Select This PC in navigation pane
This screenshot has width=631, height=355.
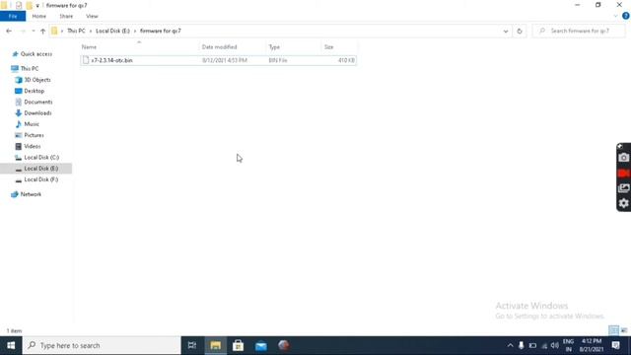pos(29,69)
